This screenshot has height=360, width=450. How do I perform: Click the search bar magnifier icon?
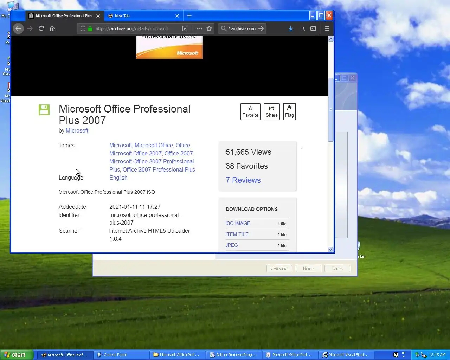pyautogui.click(x=224, y=28)
